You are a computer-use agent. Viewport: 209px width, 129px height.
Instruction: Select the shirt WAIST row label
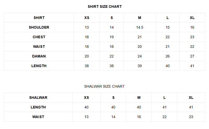39,47
